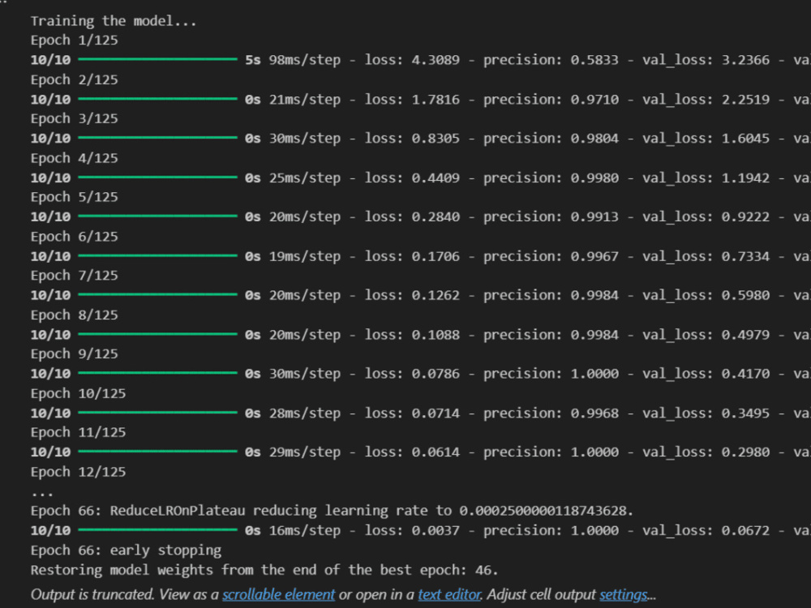Select the "Epoch 8/125" line

click(x=74, y=315)
